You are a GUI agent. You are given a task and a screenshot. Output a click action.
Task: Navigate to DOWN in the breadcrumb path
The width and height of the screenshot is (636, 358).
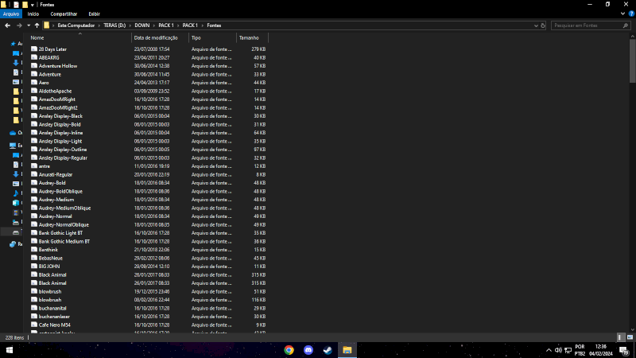click(142, 25)
